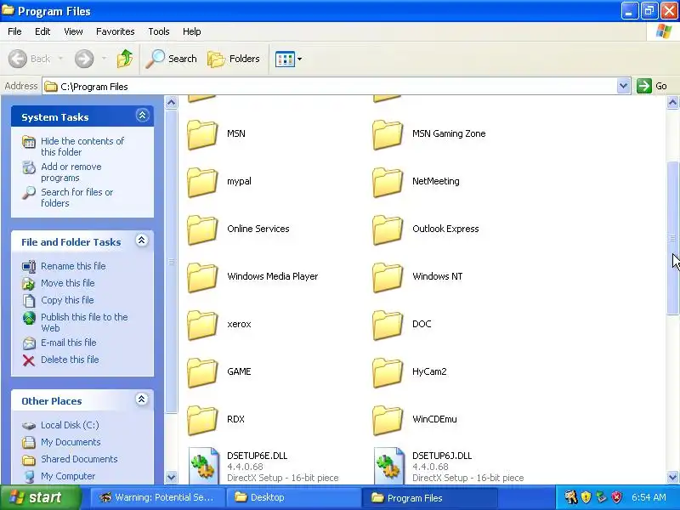The image size is (680, 510).
Task: Click the task pane scroll up arrow
Action: click(x=172, y=103)
